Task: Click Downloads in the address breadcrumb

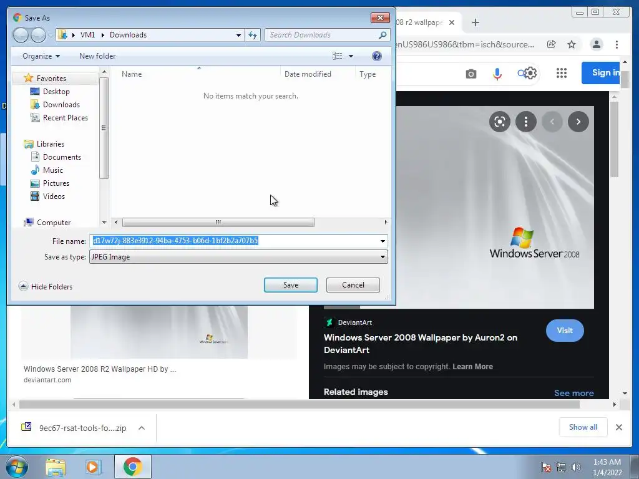Action: [x=128, y=35]
